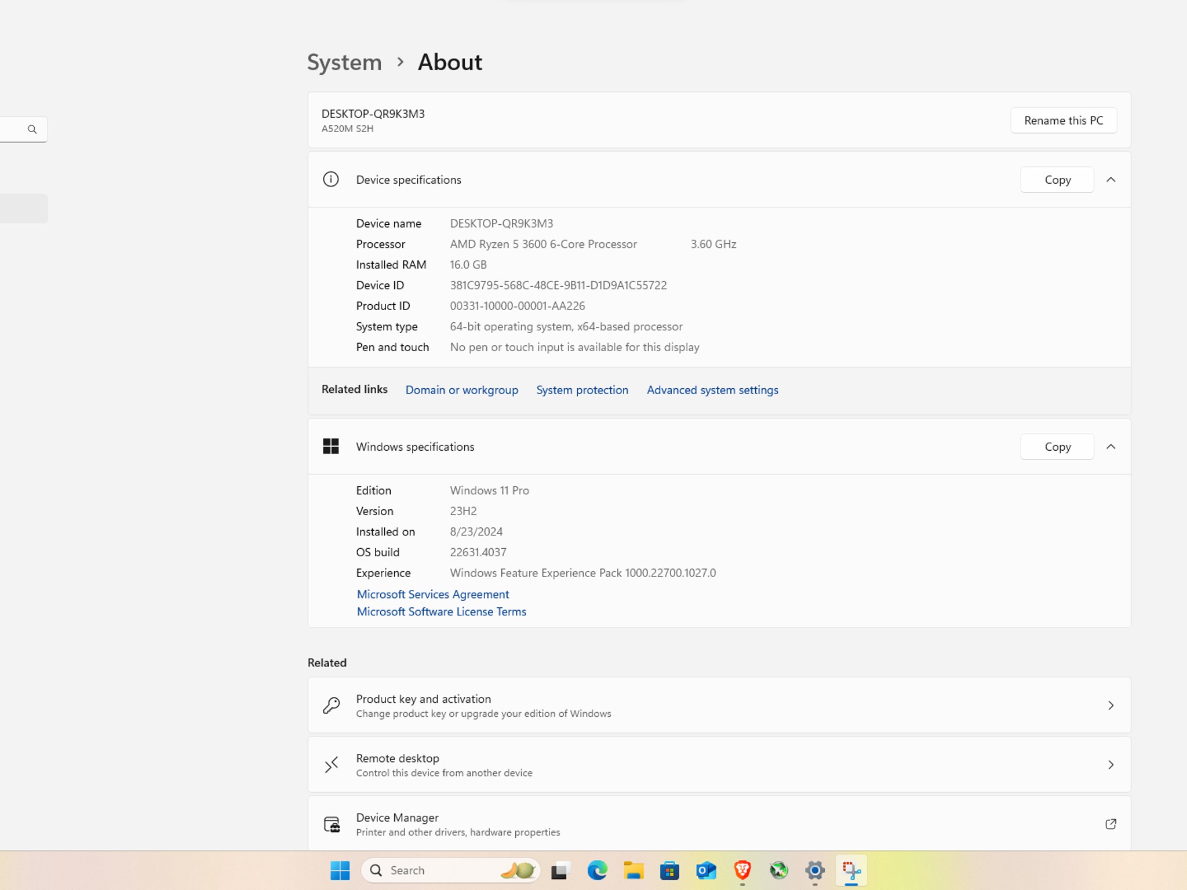The width and height of the screenshot is (1187, 890).
Task: Collapse the Device specifications section
Action: pos(1110,180)
